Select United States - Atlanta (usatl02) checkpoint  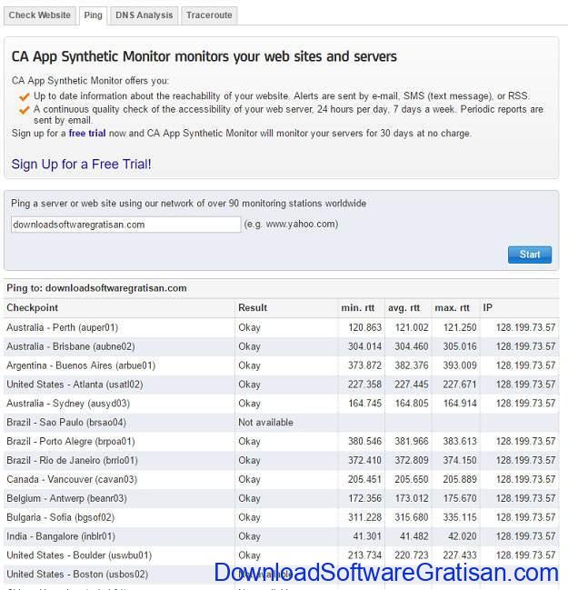(75, 385)
